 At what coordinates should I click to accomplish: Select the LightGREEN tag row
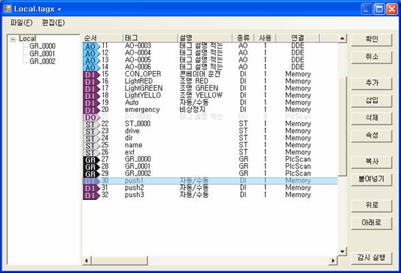[210, 89]
